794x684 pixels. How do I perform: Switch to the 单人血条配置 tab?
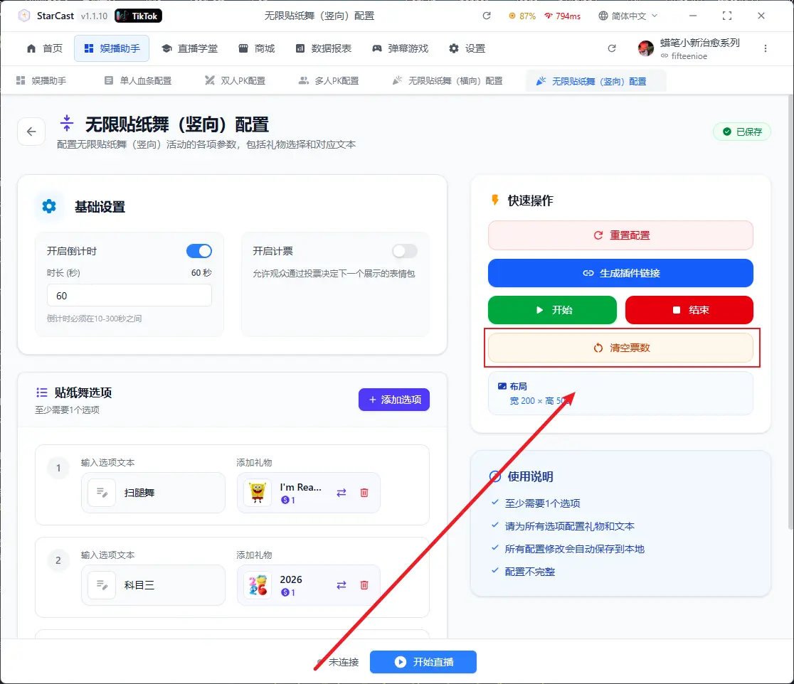coord(137,81)
